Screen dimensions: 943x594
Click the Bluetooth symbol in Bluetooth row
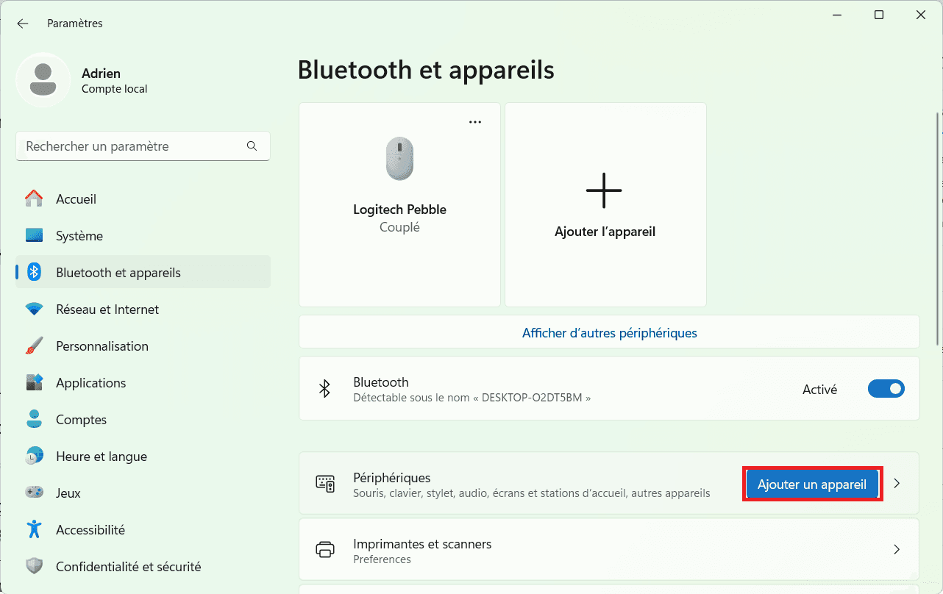point(324,389)
